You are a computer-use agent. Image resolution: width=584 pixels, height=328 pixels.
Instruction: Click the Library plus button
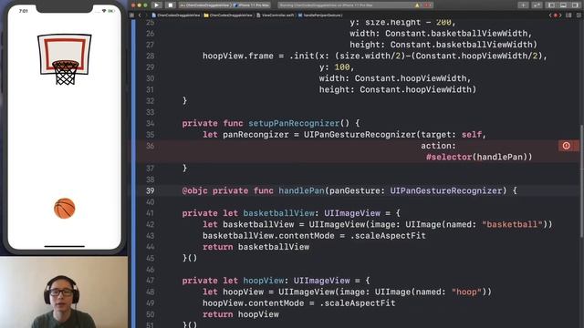tap(523, 5)
